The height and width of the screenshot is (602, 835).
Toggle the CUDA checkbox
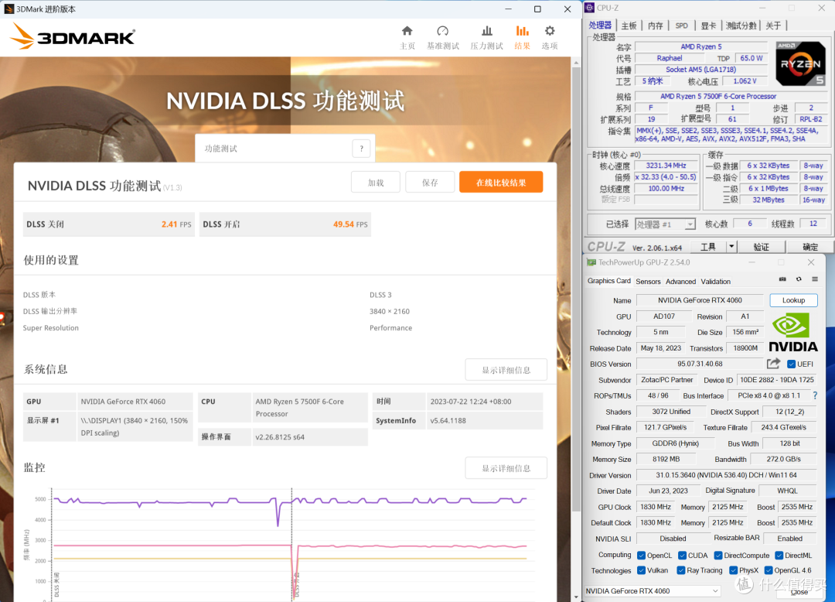tap(682, 556)
